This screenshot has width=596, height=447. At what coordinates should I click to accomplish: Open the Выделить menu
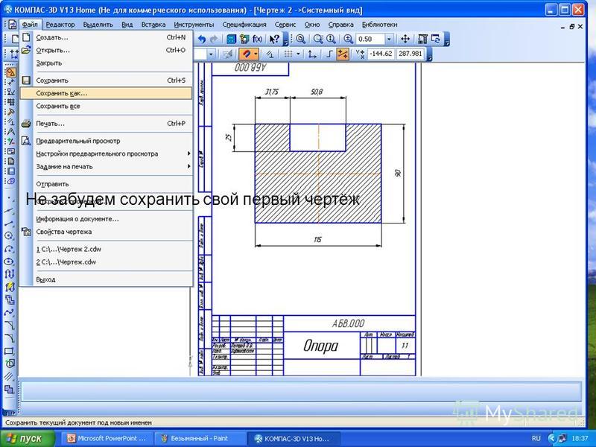[x=98, y=25]
